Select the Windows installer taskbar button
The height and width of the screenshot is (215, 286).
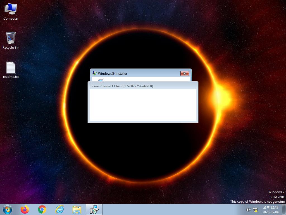tap(94, 209)
